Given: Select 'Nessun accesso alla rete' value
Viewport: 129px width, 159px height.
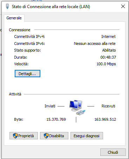Looking at the screenshot, I should coord(95,44).
